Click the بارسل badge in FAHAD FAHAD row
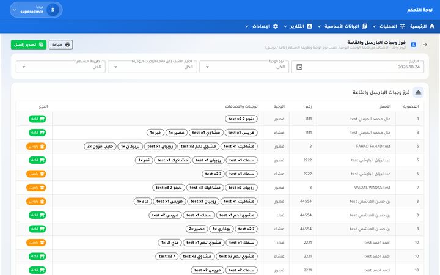 coord(36,146)
